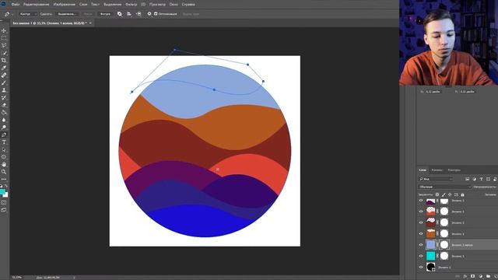Select the Move tool

[x=4, y=30]
